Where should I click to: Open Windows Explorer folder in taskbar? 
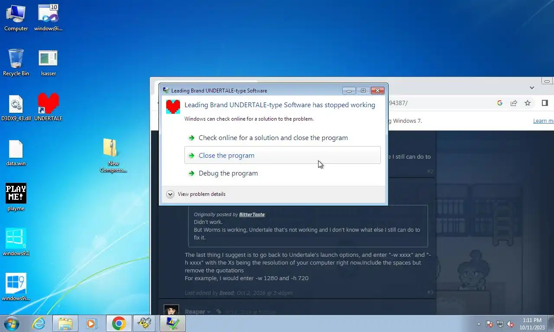(65, 323)
